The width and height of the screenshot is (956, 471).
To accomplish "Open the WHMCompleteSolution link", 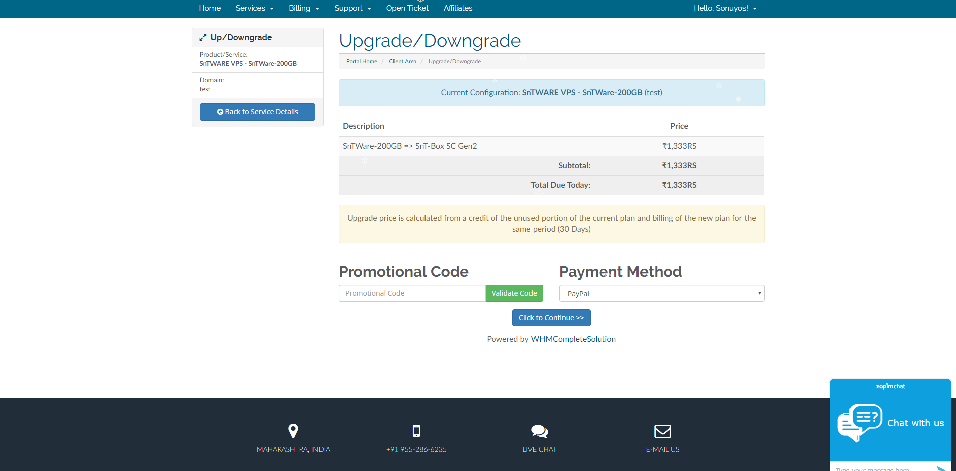I will (x=573, y=339).
